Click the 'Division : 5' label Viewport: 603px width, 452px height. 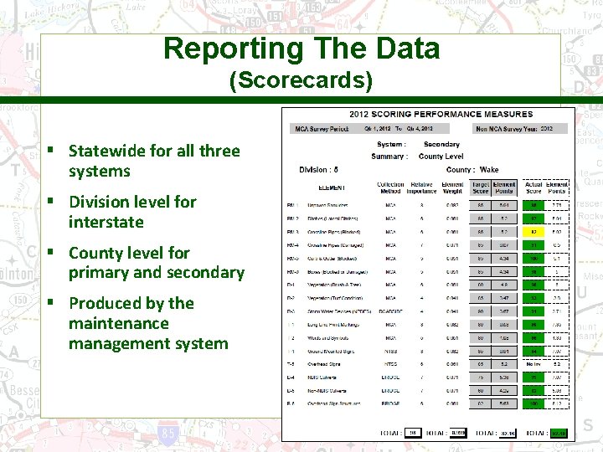319,169
